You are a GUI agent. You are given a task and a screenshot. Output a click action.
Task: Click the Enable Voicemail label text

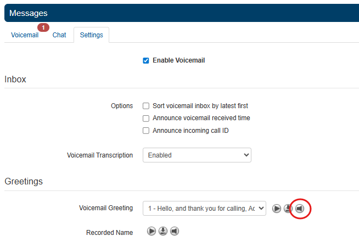click(x=178, y=60)
